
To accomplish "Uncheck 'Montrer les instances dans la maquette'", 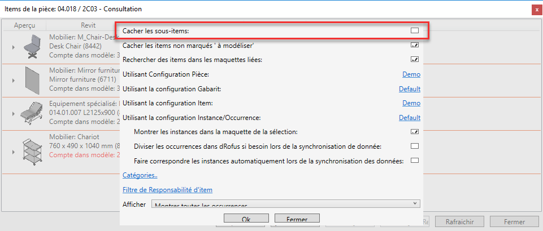I will 415,132.
